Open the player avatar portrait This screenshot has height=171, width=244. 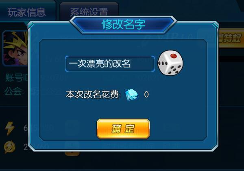tap(15, 48)
